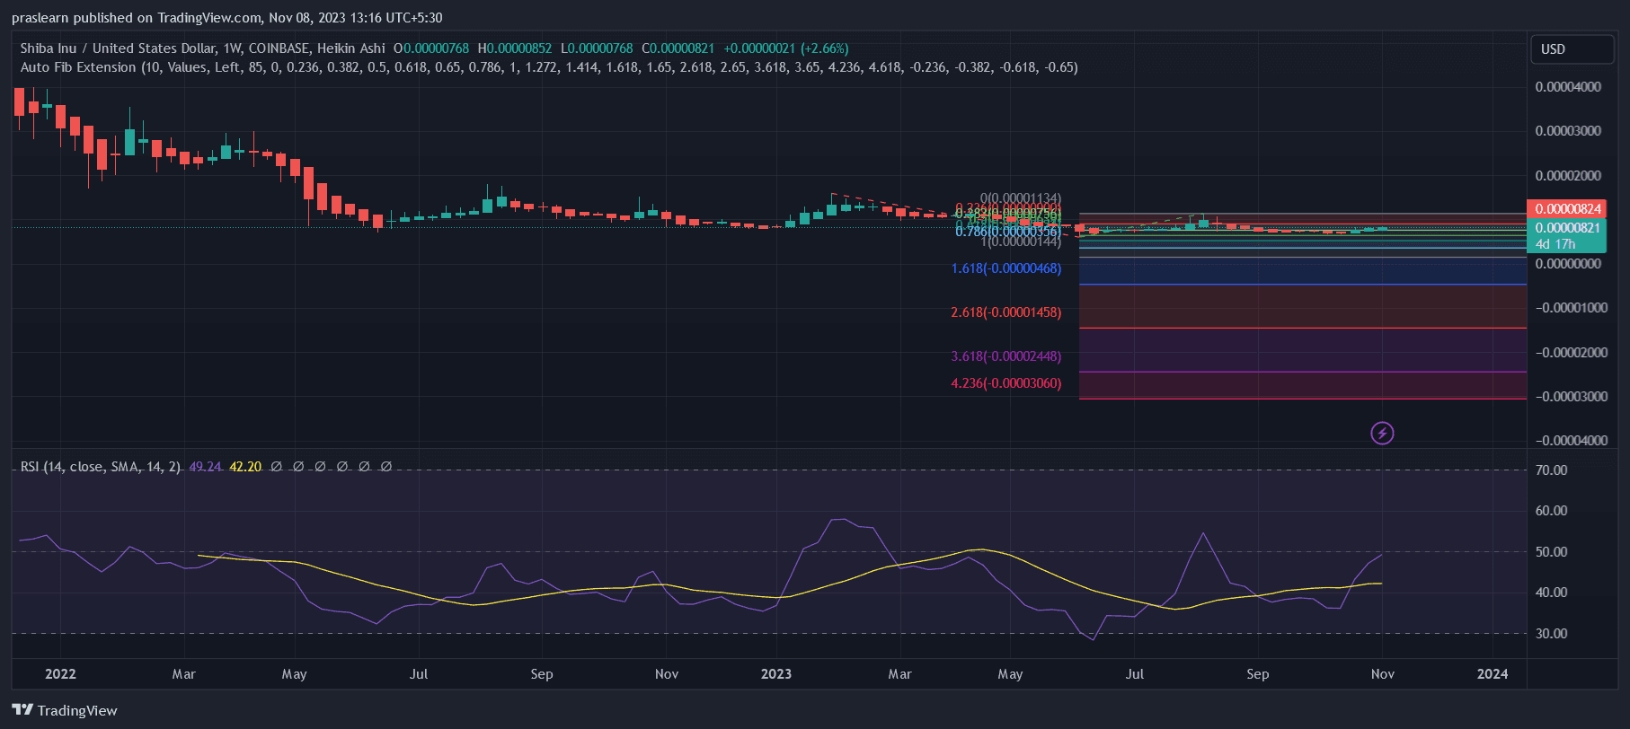Click the 70.00 level on RSI scale
Image resolution: width=1630 pixels, height=729 pixels.
tap(1551, 470)
